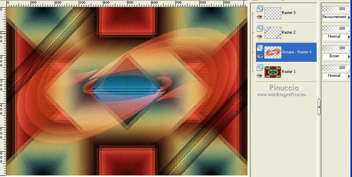
Task: Toggle visibility of the Raster 2 layer
Action: 260,36
